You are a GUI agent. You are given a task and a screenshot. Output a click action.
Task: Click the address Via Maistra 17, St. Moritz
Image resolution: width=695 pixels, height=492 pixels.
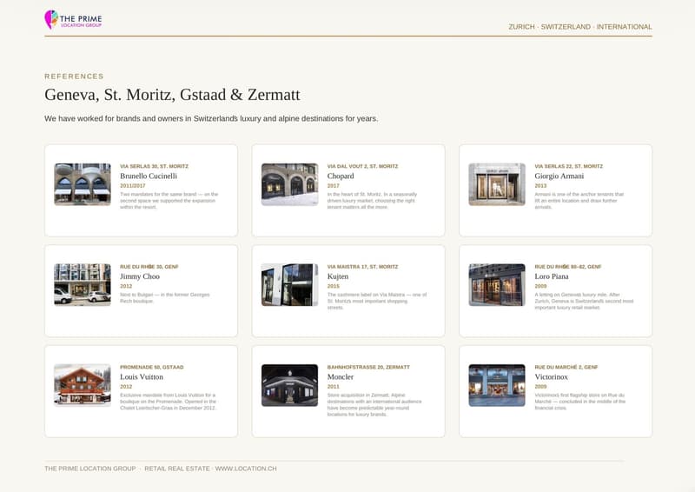(x=362, y=267)
